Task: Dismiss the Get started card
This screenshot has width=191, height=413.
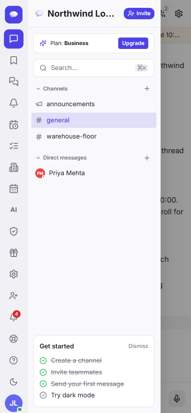Action: [138, 346]
